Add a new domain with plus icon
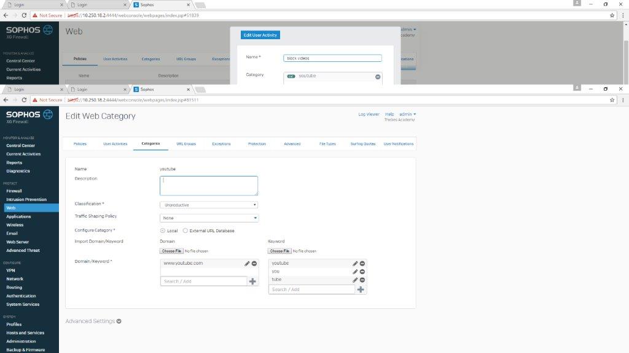The height and width of the screenshot is (353, 629). tap(252, 281)
